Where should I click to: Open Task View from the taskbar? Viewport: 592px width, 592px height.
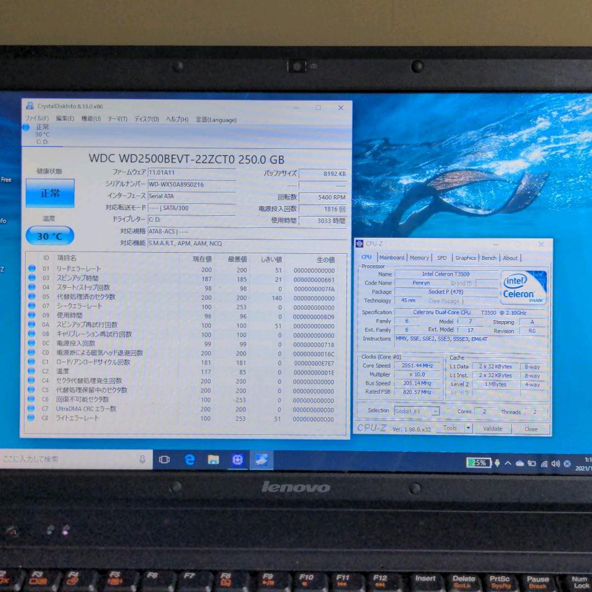164,459
